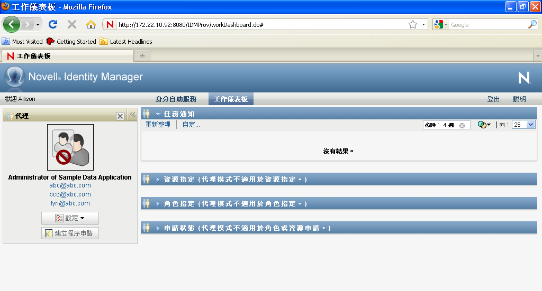The height and width of the screenshot is (291, 542).
Task: Click the 資源指定 section people icon
Action: (146, 179)
